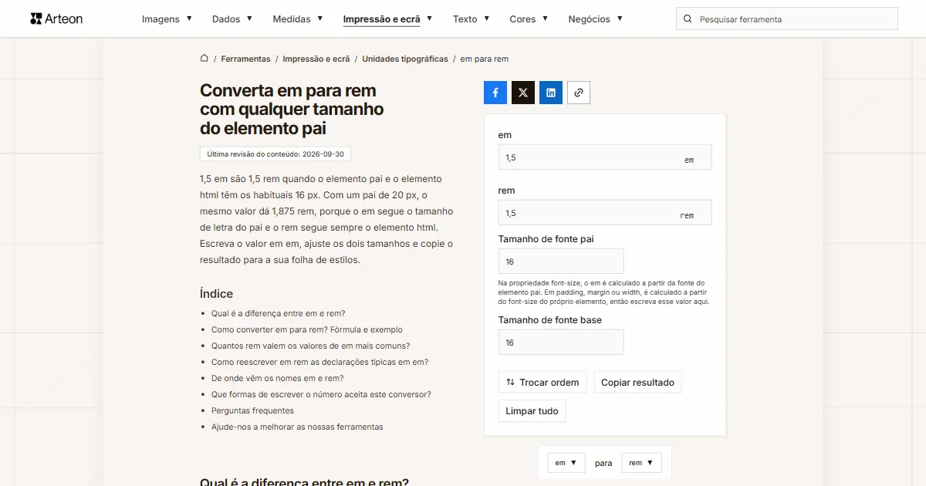This screenshot has width=926, height=486.
Task: Expand the Negócios menu
Action: click(595, 19)
